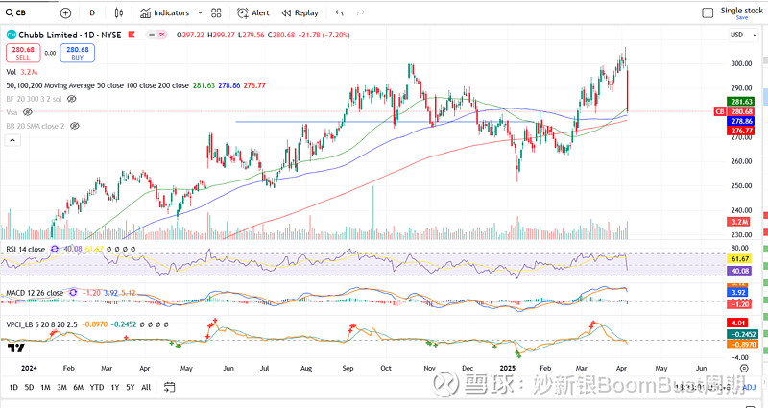
Task: Click the 280.68 BUY button
Action: (x=78, y=53)
